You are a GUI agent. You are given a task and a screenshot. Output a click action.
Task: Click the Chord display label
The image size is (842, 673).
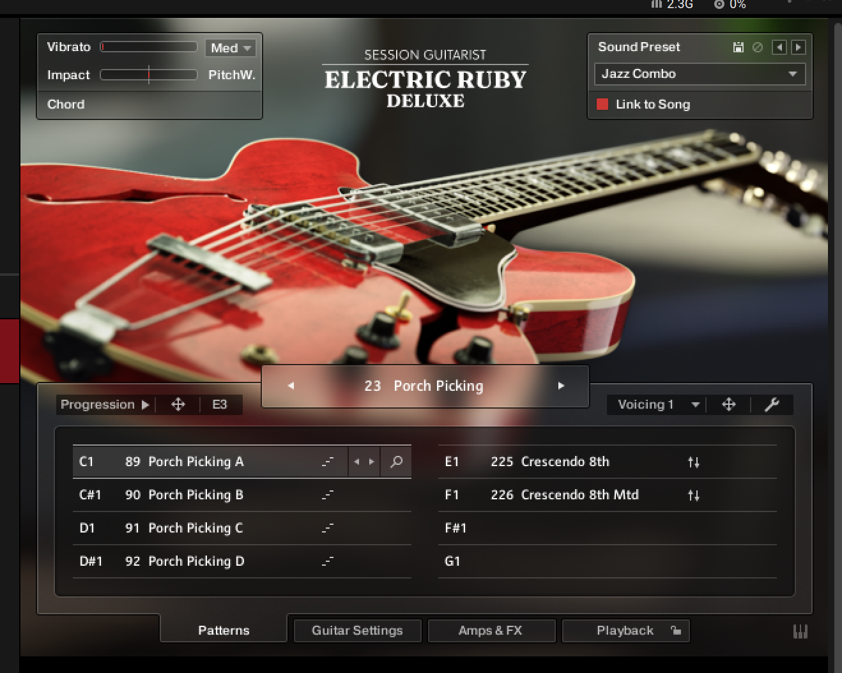point(66,104)
